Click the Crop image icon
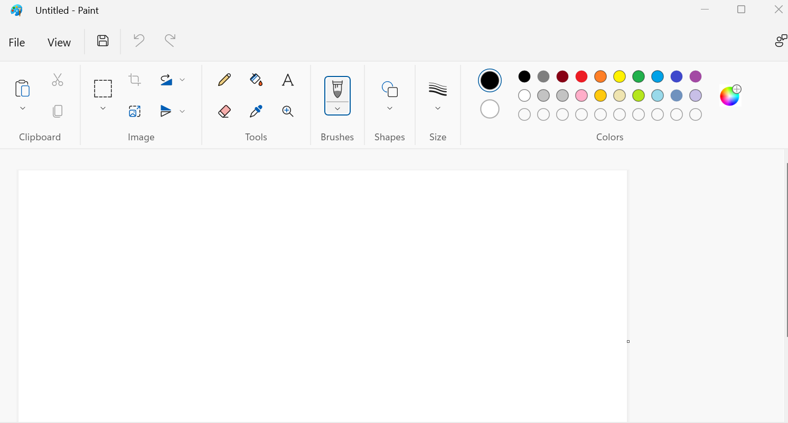Image resolution: width=788 pixels, height=423 pixels. (x=135, y=80)
